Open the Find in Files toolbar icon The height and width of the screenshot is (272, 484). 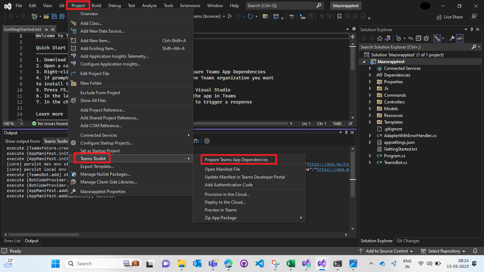coord(265,16)
